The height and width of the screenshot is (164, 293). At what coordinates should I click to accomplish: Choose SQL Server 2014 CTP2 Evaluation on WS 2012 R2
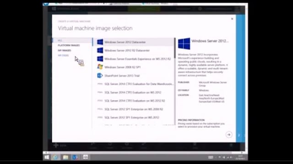coord(133,101)
